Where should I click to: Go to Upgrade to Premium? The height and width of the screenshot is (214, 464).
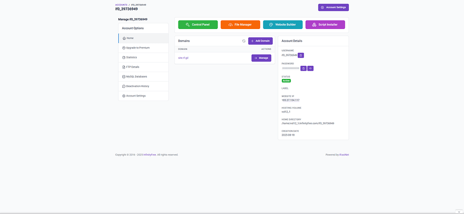(x=144, y=48)
